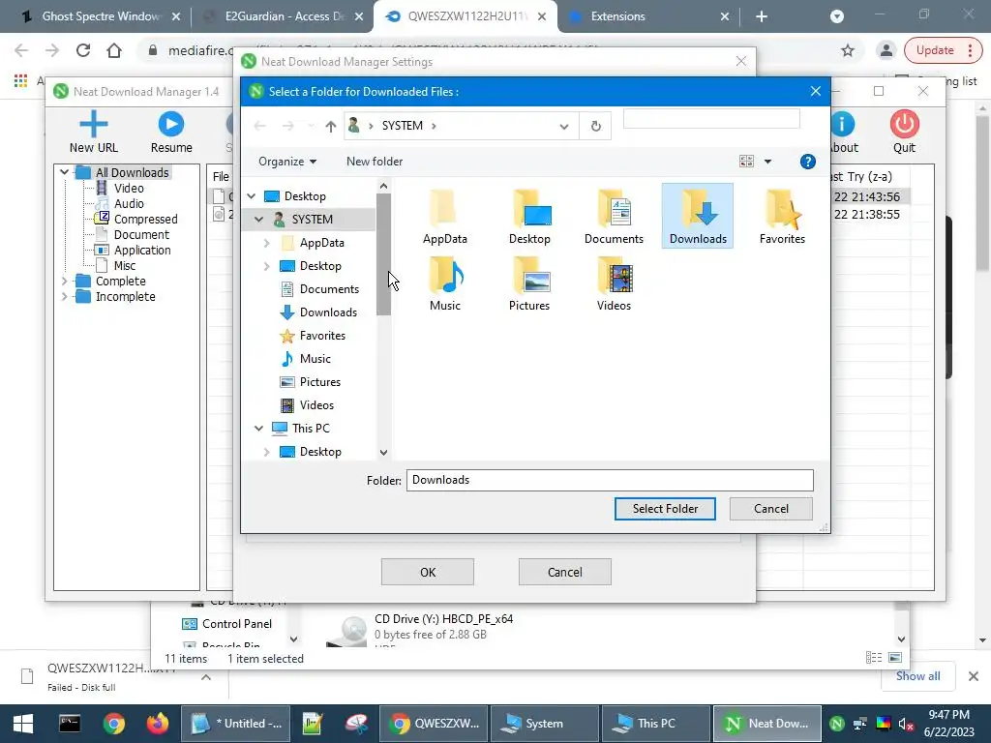Click the Resume play icon
This screenshot has height=743, width=991.
point(170,124)
